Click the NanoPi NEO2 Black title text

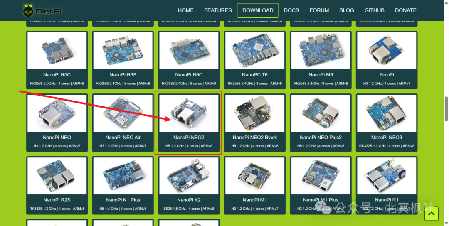[255, 138]
